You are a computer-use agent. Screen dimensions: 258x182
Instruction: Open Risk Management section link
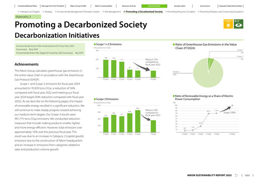pos(112,12)
